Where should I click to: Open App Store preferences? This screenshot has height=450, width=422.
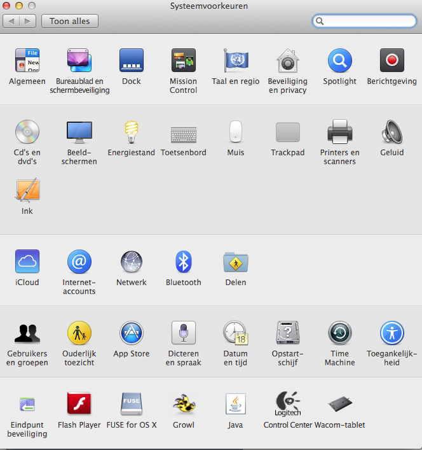click(132, 333)
